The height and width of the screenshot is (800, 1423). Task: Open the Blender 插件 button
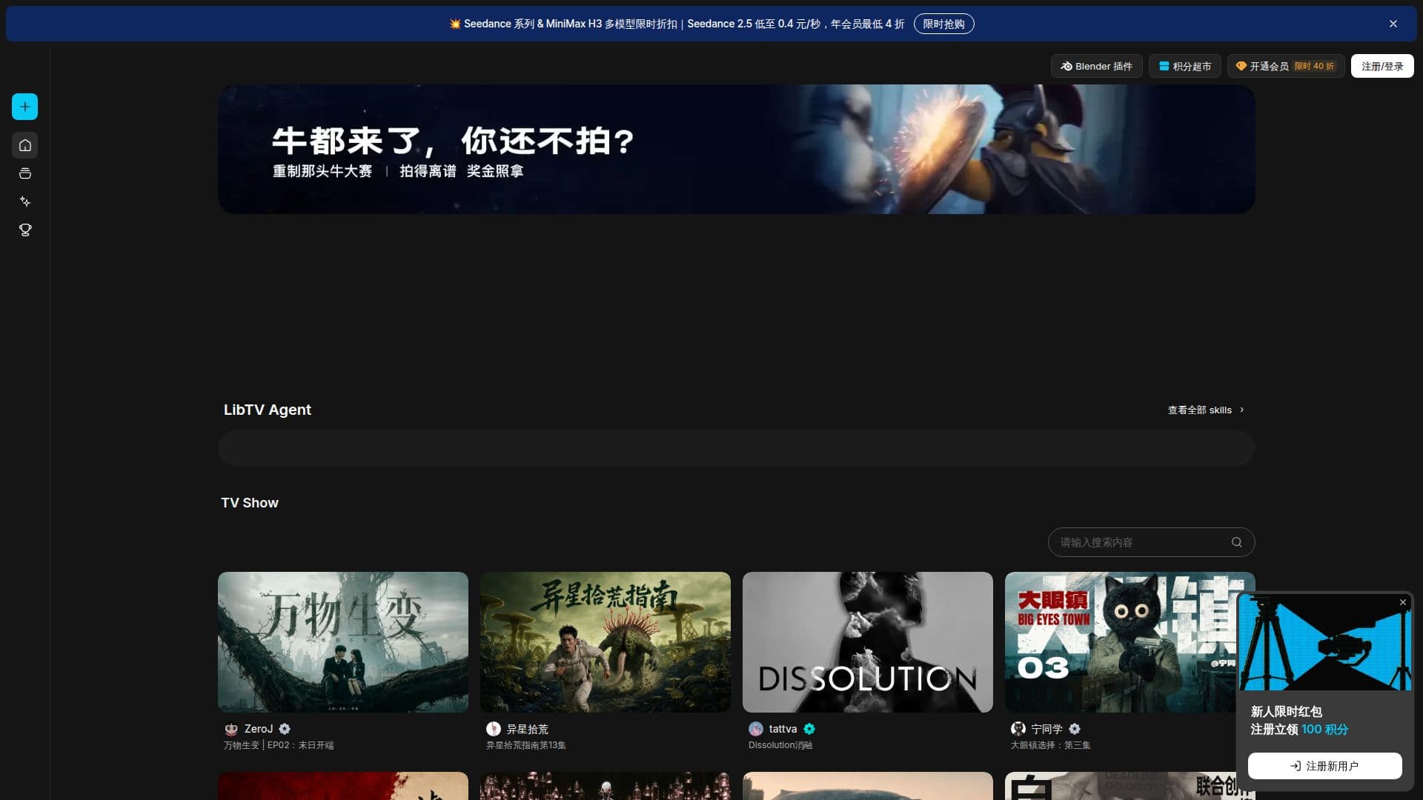tap(1096, 66)
